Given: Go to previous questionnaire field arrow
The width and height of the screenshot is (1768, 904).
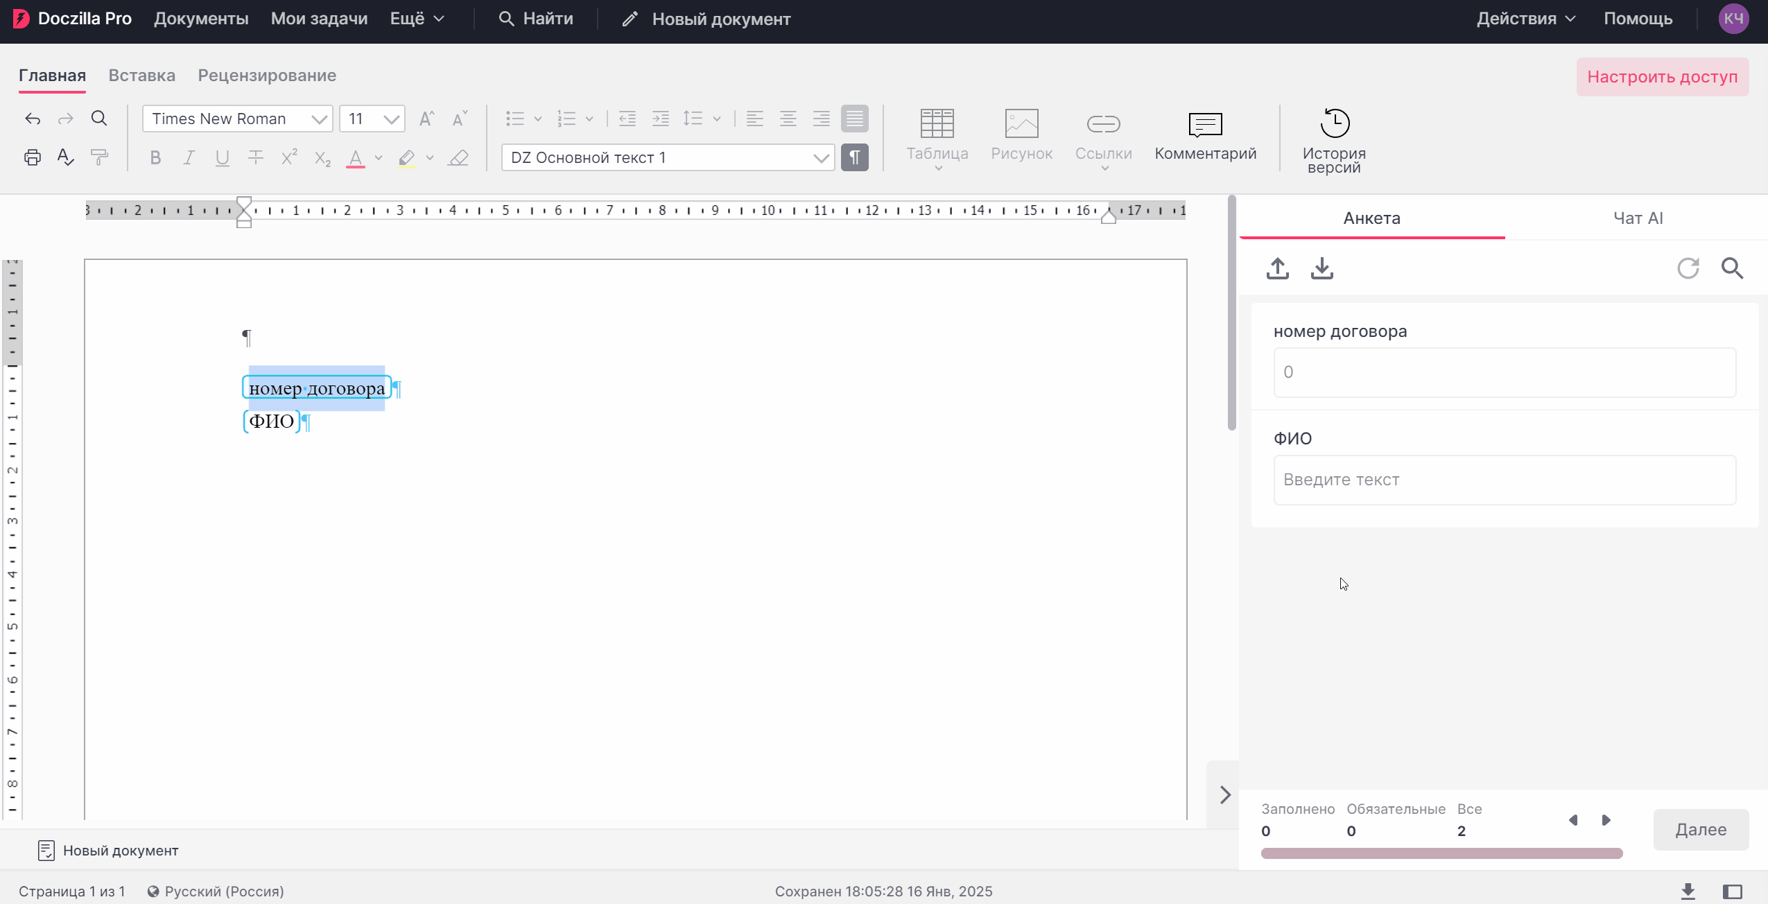Looking at the screenshot, I should pyautogui.click(x=1573, y=820).
